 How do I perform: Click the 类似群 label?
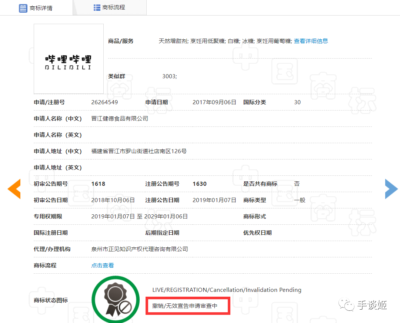coord(117,76)
